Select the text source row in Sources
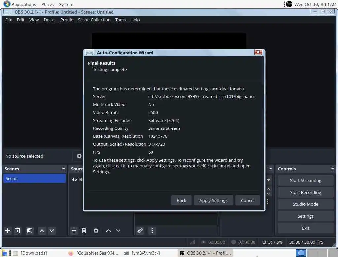 point(77,179)
